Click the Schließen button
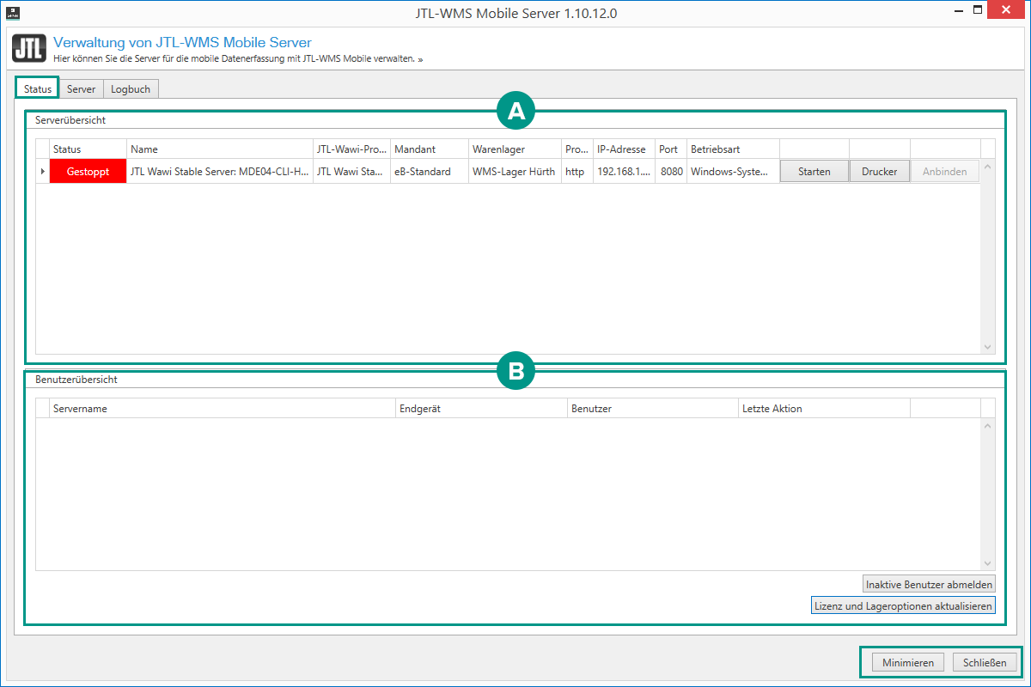This screenshot has height=687, width=1031. pyautogui.click(x=985, y=662)
